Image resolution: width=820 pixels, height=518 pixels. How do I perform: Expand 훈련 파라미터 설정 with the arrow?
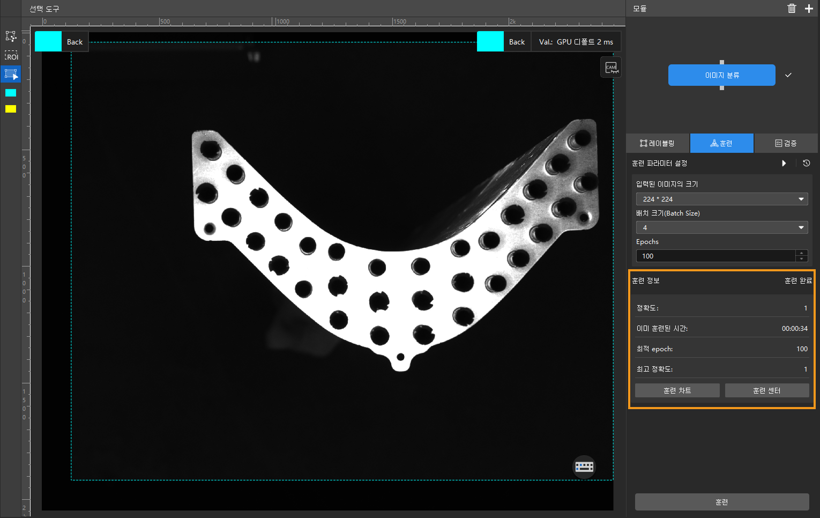(784, 163)
